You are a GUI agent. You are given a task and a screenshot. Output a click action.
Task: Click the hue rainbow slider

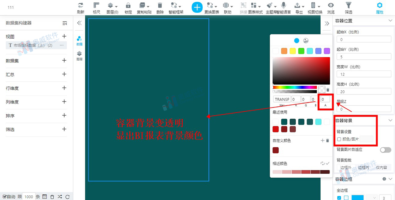click(x=295, y=87)
